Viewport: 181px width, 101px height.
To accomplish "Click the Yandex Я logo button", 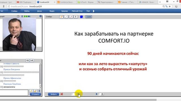I will (4, 6).
